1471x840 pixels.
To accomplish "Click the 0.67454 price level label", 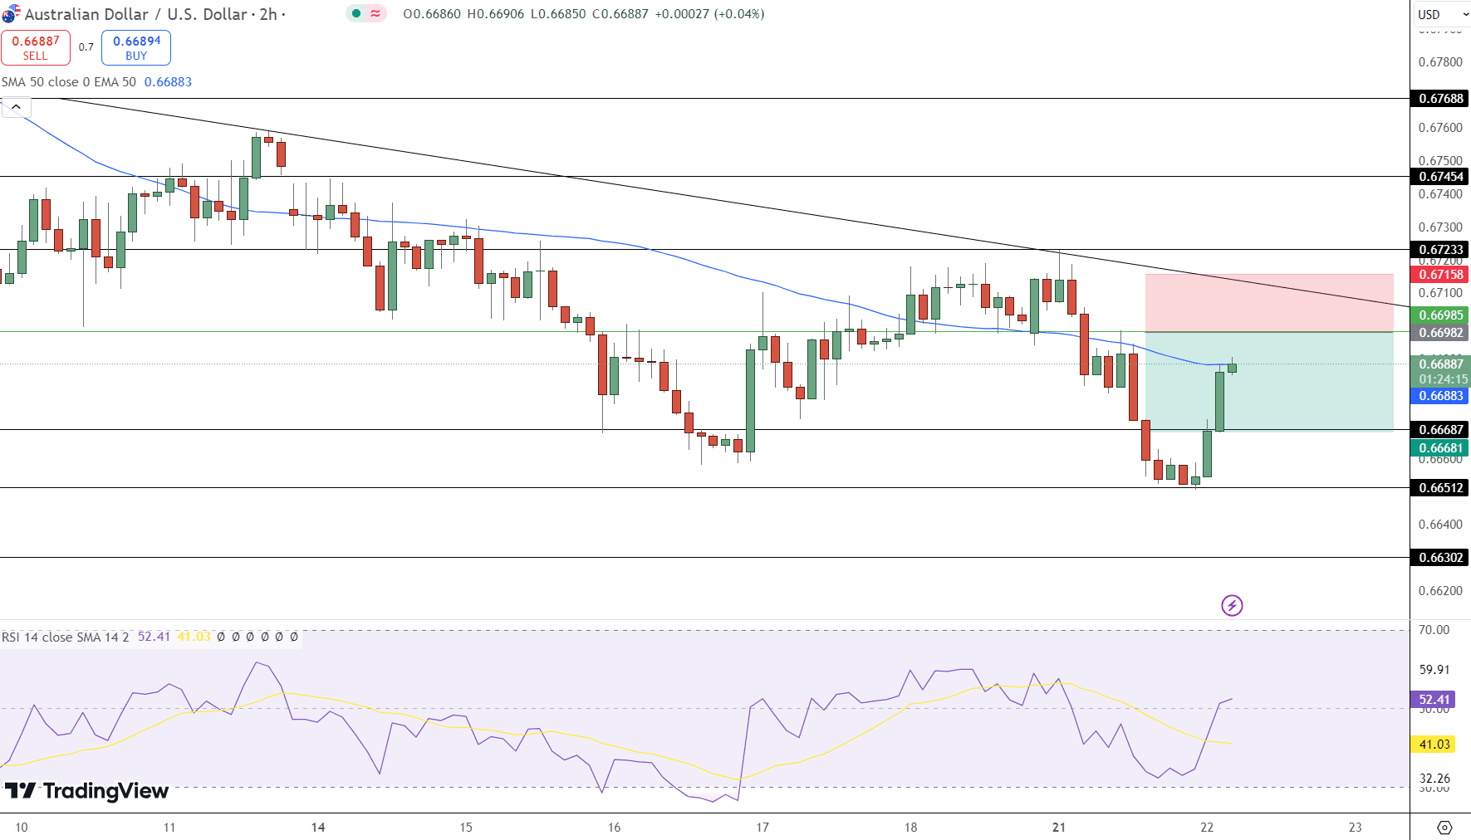I will [x=1440, y=177].
